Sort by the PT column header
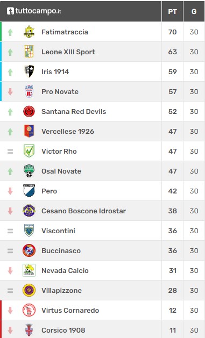Viewport: 205px width, 338px height. (x=172, y=11)
